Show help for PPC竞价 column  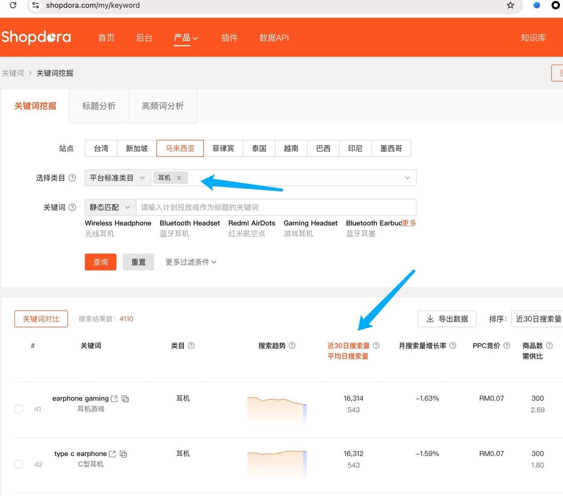pos(507,346)
